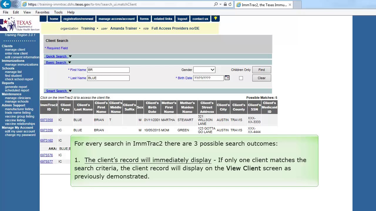The width and height of the screenshot is (376, 211).
Task: Open client ID 6975576
Action: pos(46,155)
